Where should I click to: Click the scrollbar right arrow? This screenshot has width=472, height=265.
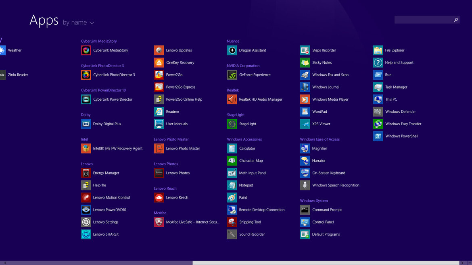point(463,263)
